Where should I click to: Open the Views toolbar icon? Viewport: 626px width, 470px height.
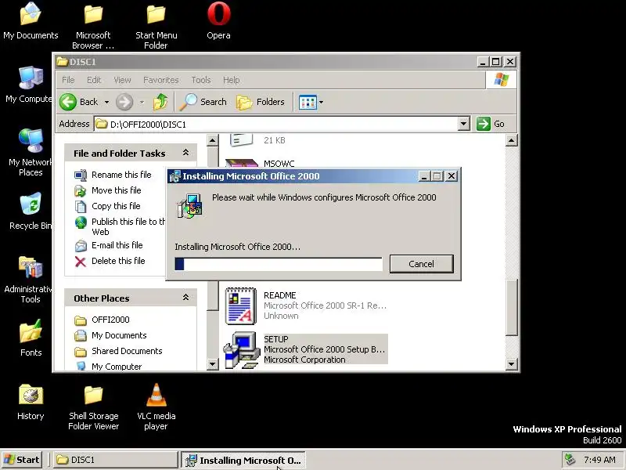[x=308, y=103]
